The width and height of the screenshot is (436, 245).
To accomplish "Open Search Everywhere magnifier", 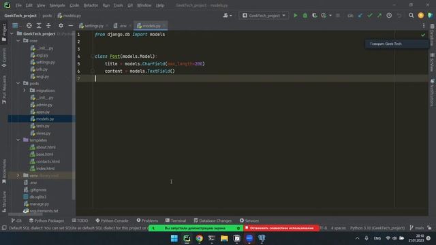I will pos(411,16).
